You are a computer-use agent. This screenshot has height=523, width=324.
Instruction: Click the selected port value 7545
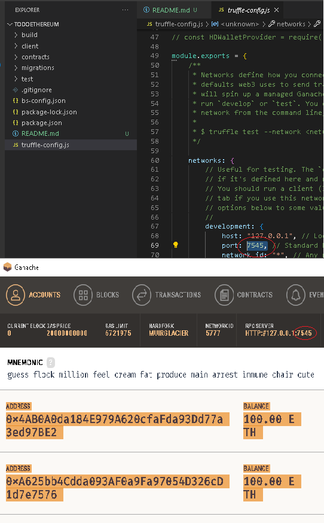[x=256, y=245]
